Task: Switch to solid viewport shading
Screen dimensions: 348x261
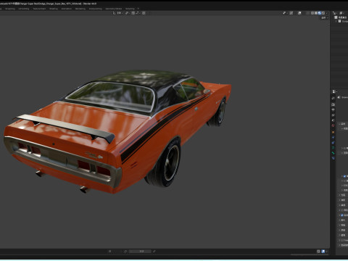Action: click(316, 13)
